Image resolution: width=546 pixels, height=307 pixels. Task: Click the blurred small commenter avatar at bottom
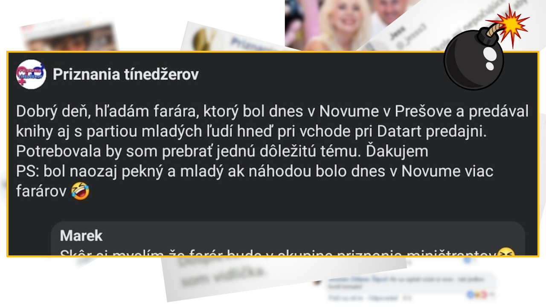318,282
